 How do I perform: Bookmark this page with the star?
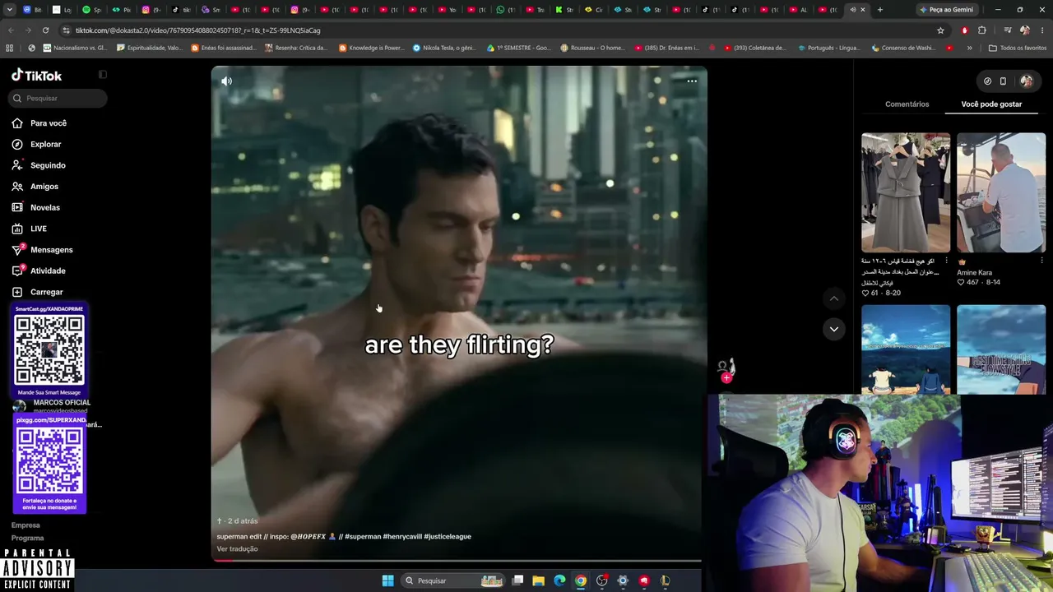coord(940,30)
